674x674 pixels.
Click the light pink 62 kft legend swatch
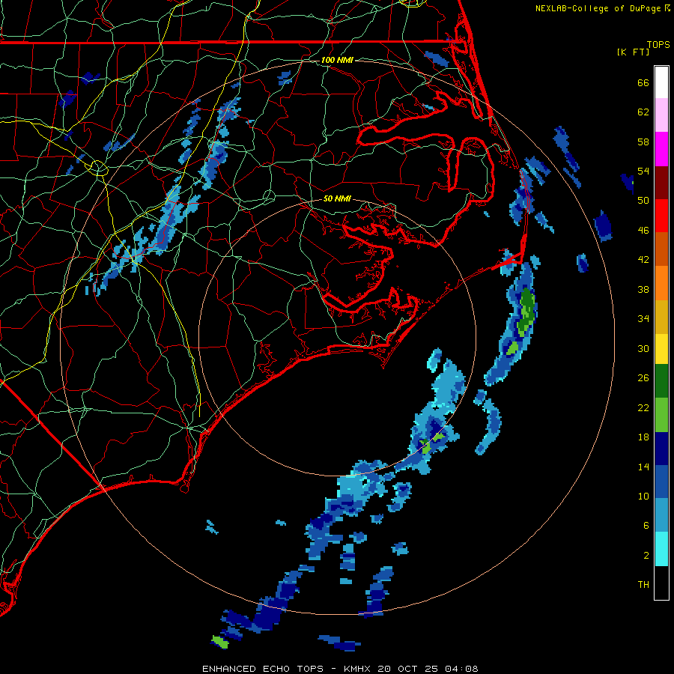[x=661, y=115]
